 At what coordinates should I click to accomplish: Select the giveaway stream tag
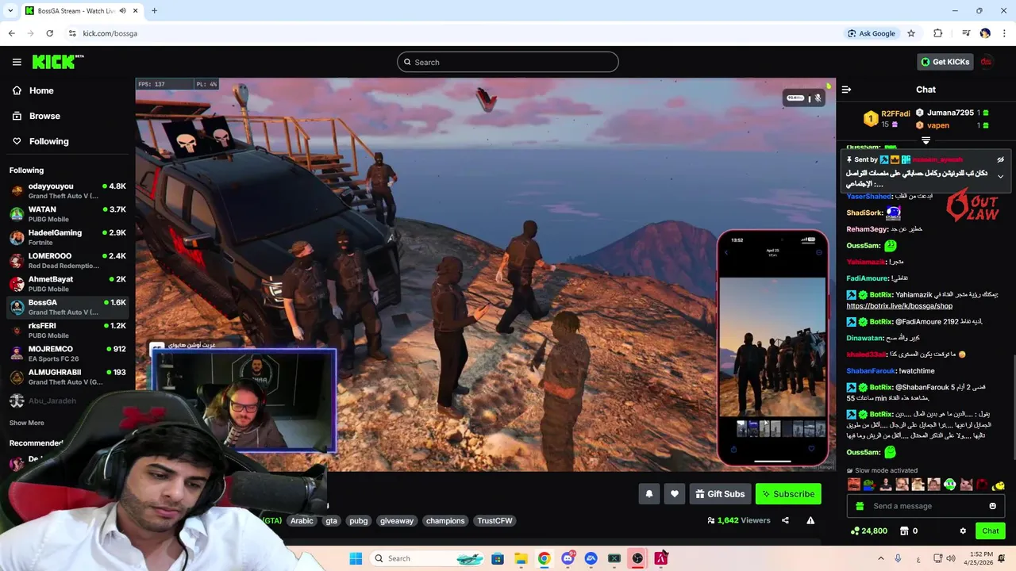(x=397, y=521)
